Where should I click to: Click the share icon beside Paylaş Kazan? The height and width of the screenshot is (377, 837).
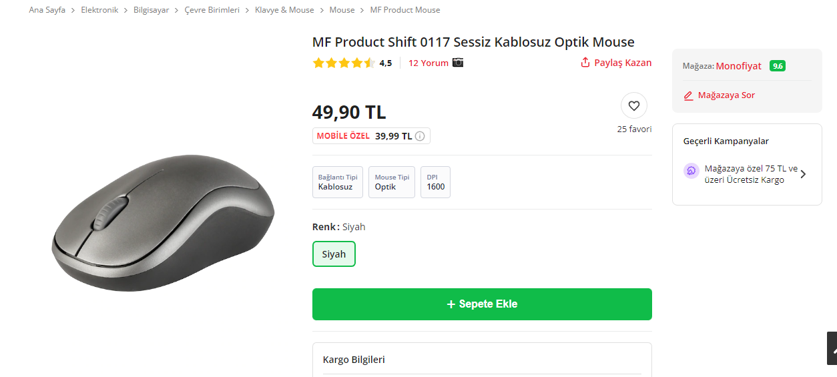click(x=585, y=63)
